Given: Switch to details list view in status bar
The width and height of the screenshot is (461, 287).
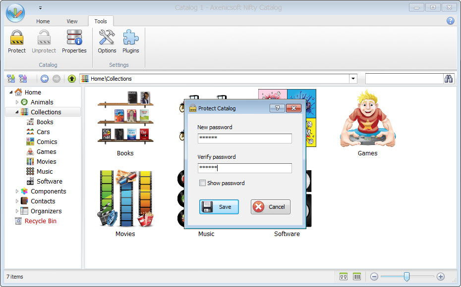Looking at the screenshot, I should (x=356, y=277).
